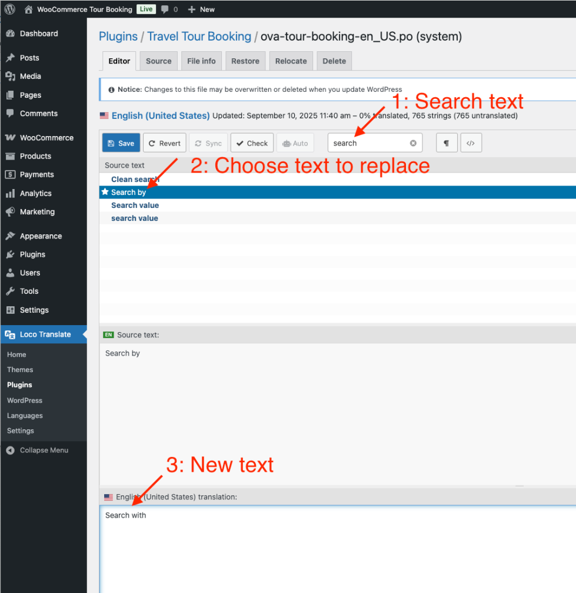Open Loco Translate Languages submenu item
Image resolution: width=576 pixels, height=593 pixels.
pyautogui.click(x=25, y=416)
